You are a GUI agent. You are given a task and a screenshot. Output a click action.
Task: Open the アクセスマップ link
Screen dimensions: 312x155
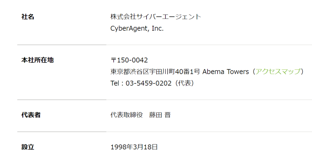click(278, 71)
